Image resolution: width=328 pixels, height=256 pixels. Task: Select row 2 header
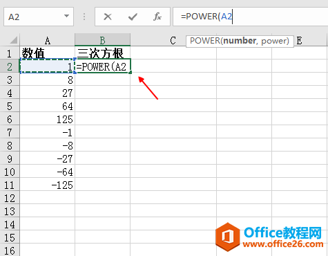tap(10, 66)
